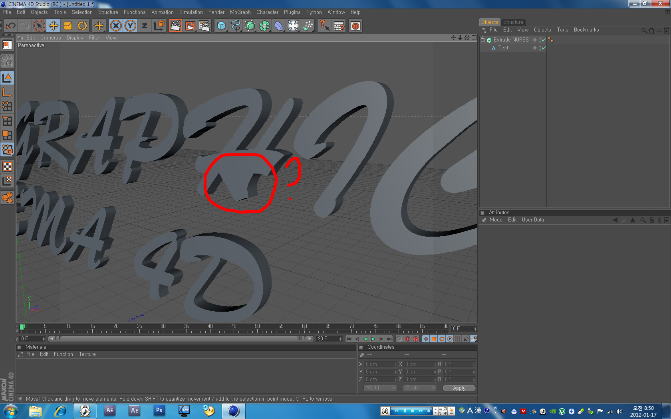Open the particle emitter icon
The height and width of the screenshot is (419, 671).
(x=308, y=26)
